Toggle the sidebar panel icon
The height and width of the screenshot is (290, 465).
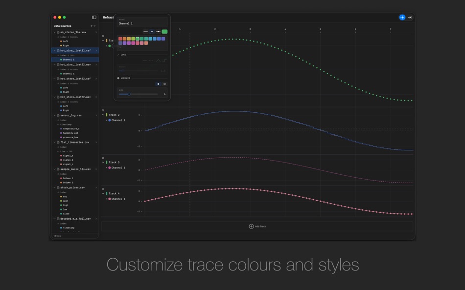[x=94, y=18]
